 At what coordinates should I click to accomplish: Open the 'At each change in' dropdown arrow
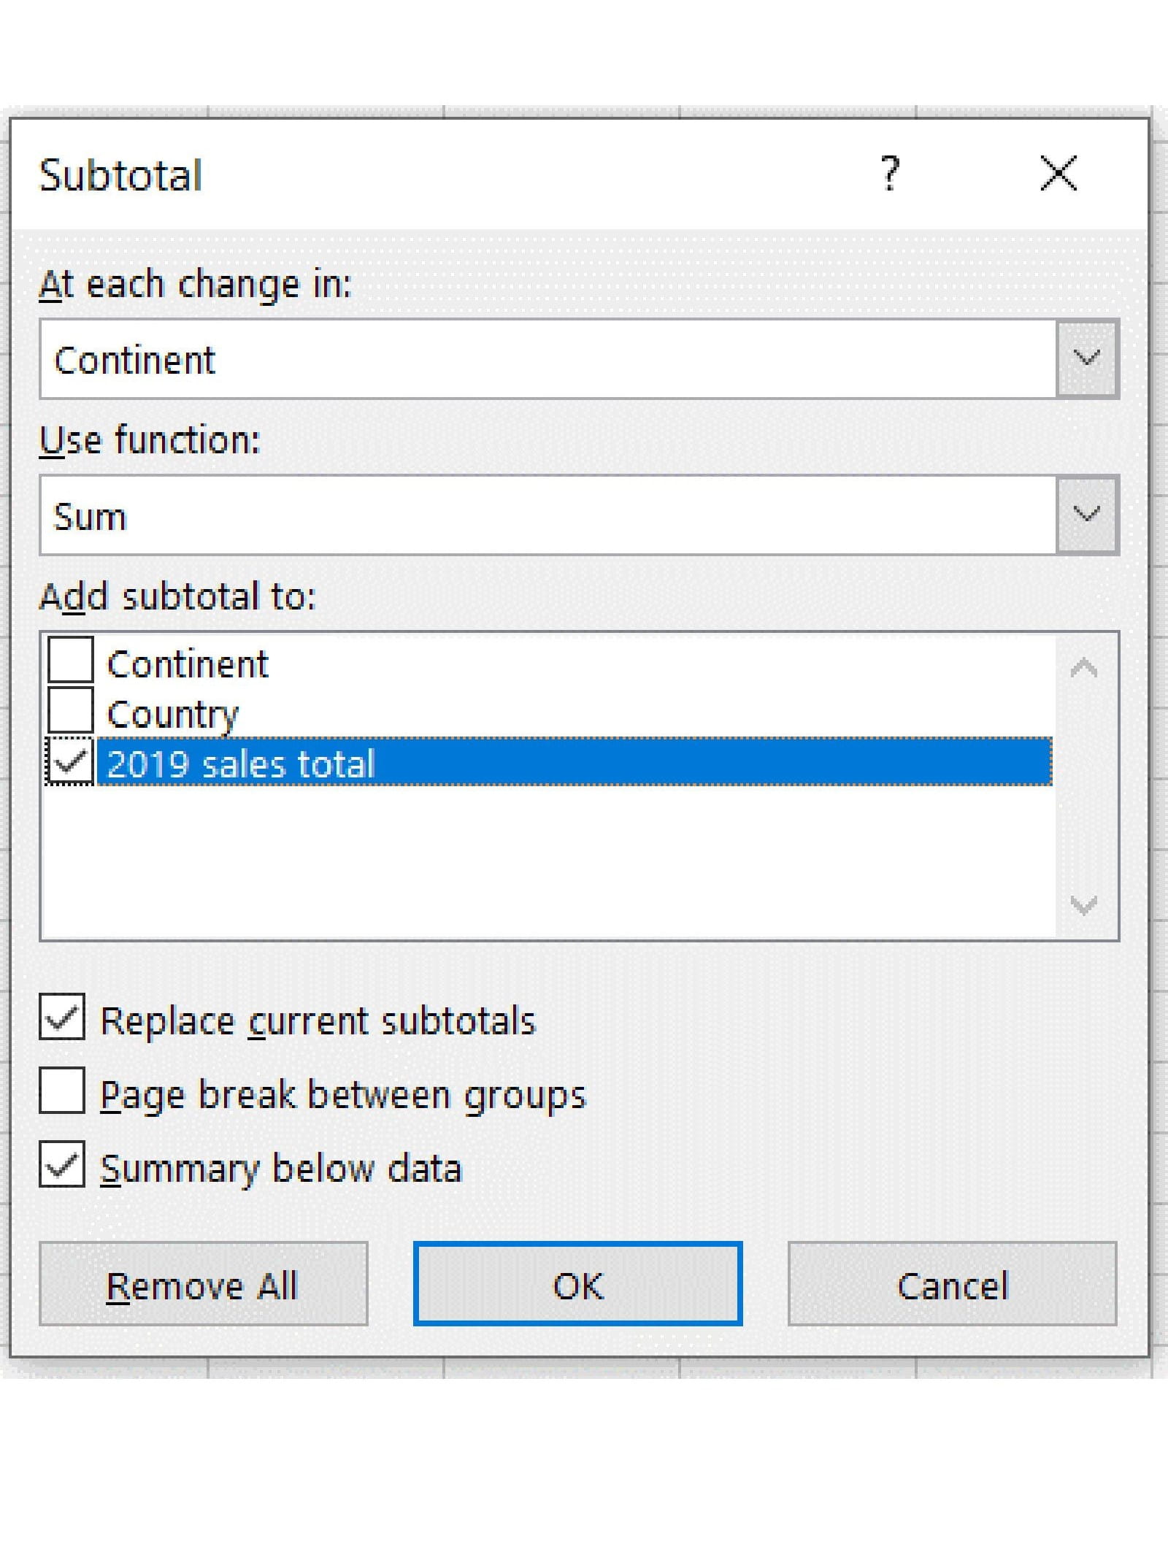point(1086,359)
